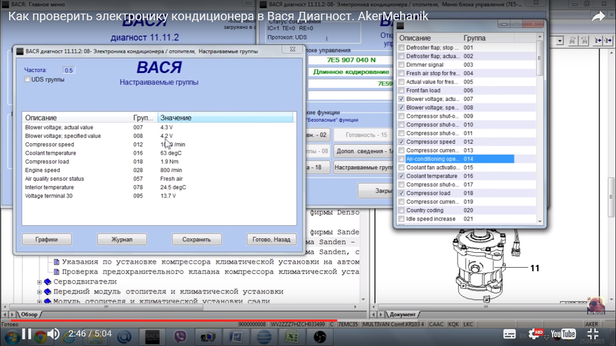Check the Dimmer signal group 003
Viewport: 616px width, 346px height.
pyautogui.click(x=401, y=65)
